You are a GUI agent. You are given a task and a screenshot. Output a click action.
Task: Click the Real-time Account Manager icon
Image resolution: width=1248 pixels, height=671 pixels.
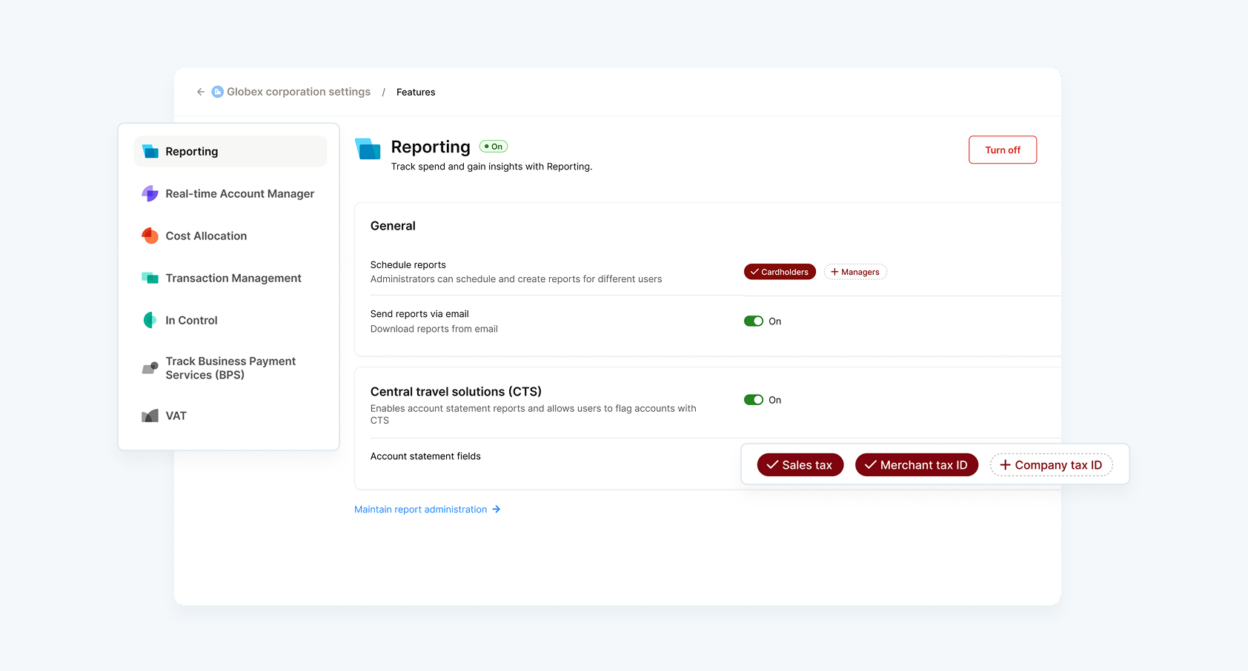150,194
